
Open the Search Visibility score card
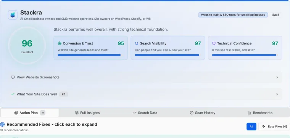point(168,48)
